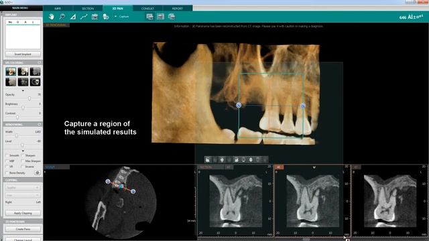Click the third icon in section view toolbar
This screenshot has height=241, width=429.
point(222,159)
